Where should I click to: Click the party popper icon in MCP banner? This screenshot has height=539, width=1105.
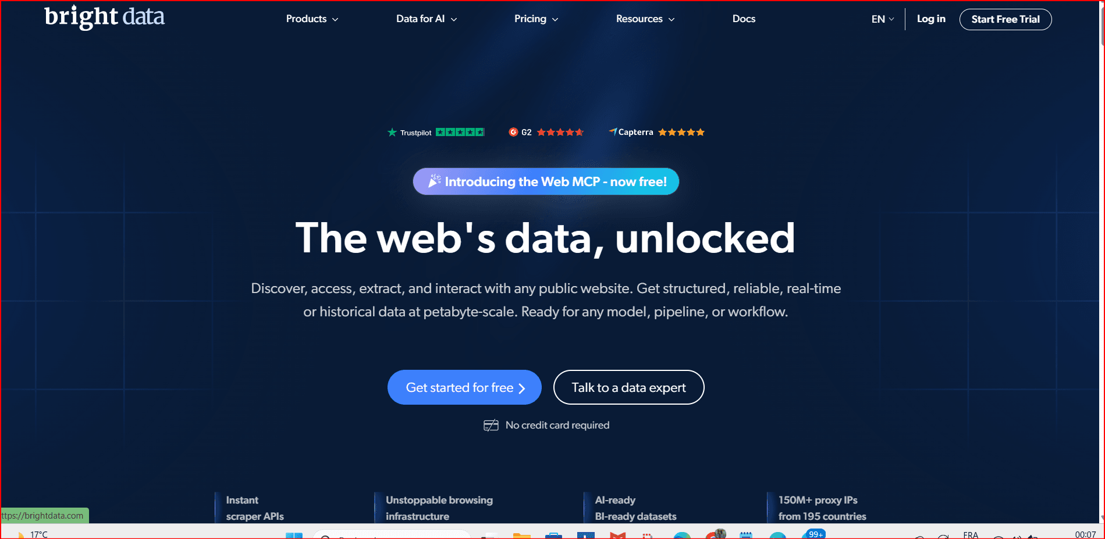[x=434, y=181]
